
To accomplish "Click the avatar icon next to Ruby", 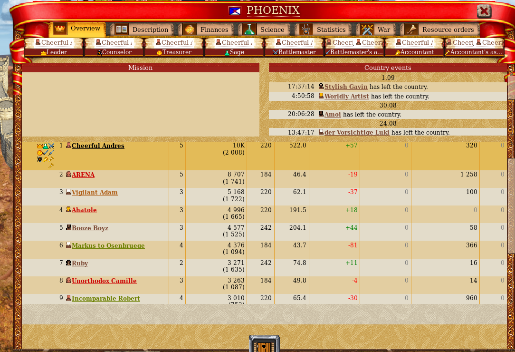I will point(68,263).
